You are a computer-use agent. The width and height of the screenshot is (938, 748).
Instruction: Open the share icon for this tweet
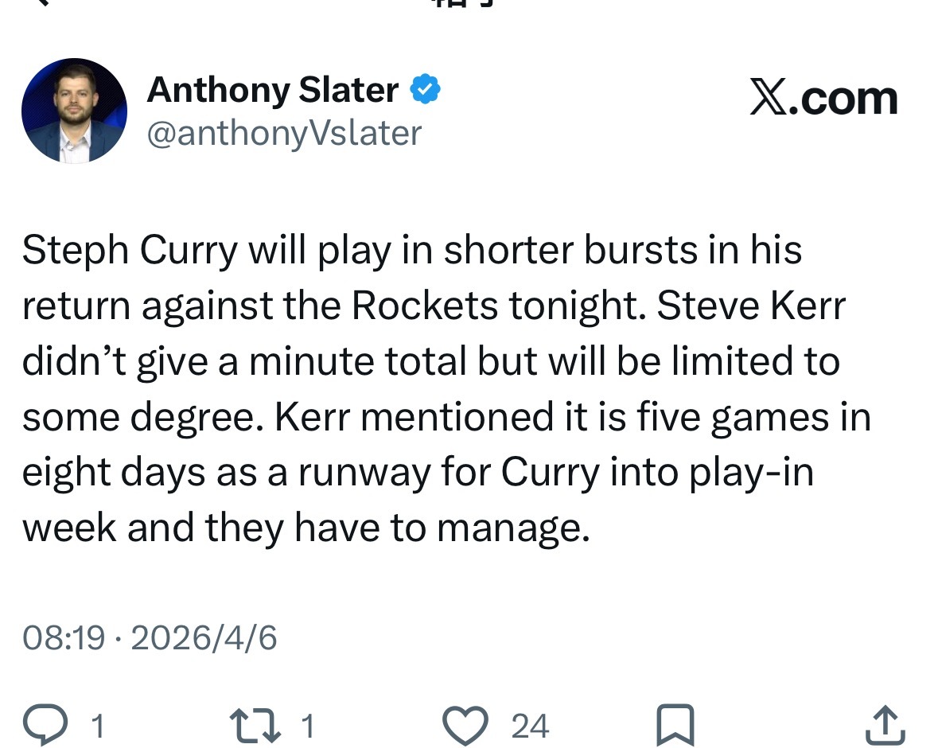(x=885, y=725)
